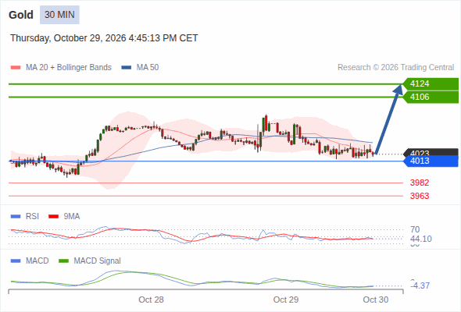This screenshot has width=461, height=312.
Task: Click the MACD Signal legend label
Action: point(98,261)
